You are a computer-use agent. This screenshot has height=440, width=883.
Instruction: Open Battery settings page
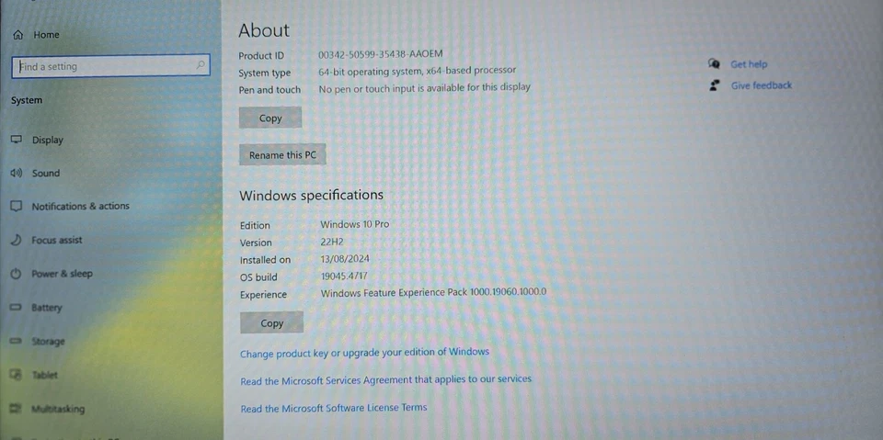(47, 308)
